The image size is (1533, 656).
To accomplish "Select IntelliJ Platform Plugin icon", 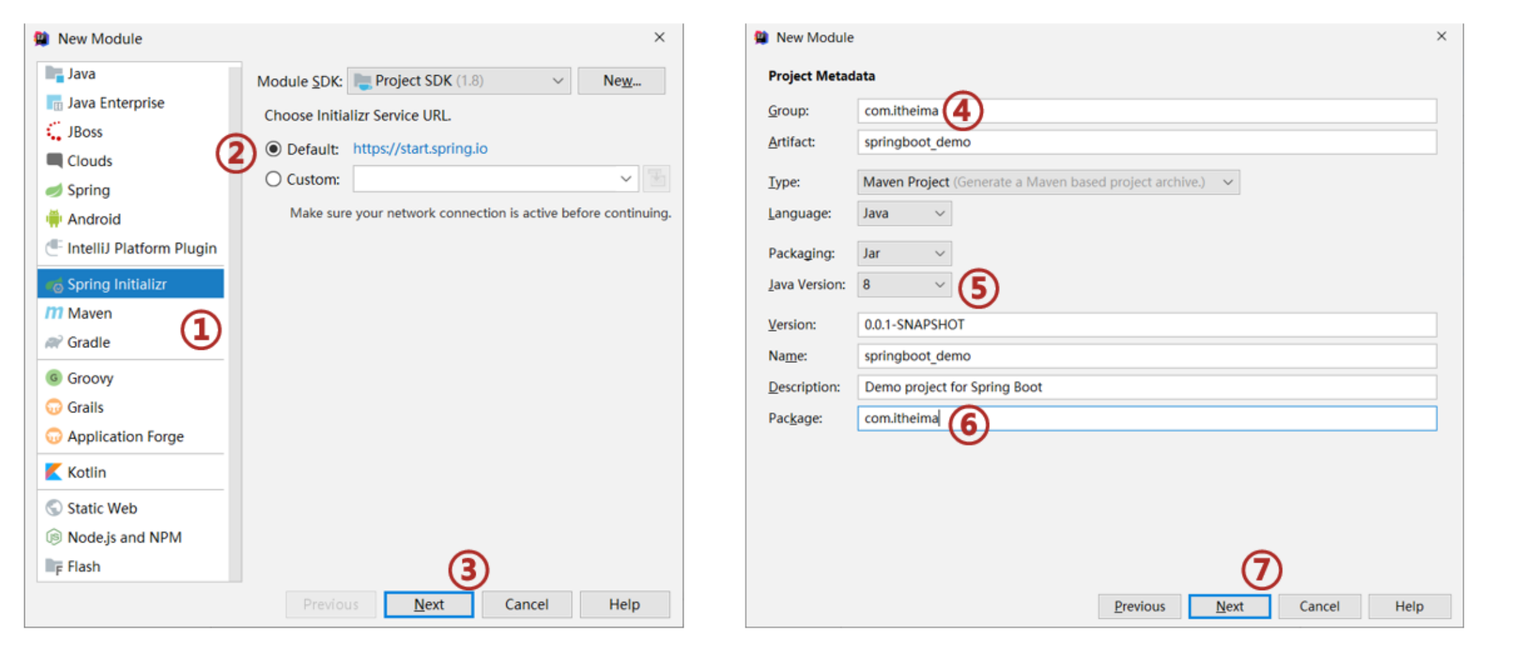I will (54, 248).
